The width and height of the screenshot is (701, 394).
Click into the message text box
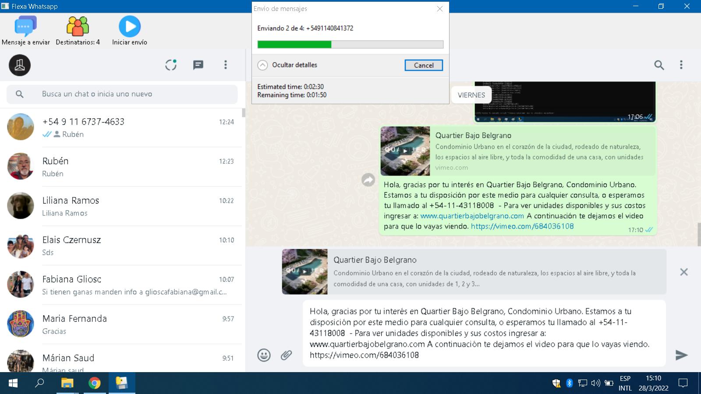[484, 333]
